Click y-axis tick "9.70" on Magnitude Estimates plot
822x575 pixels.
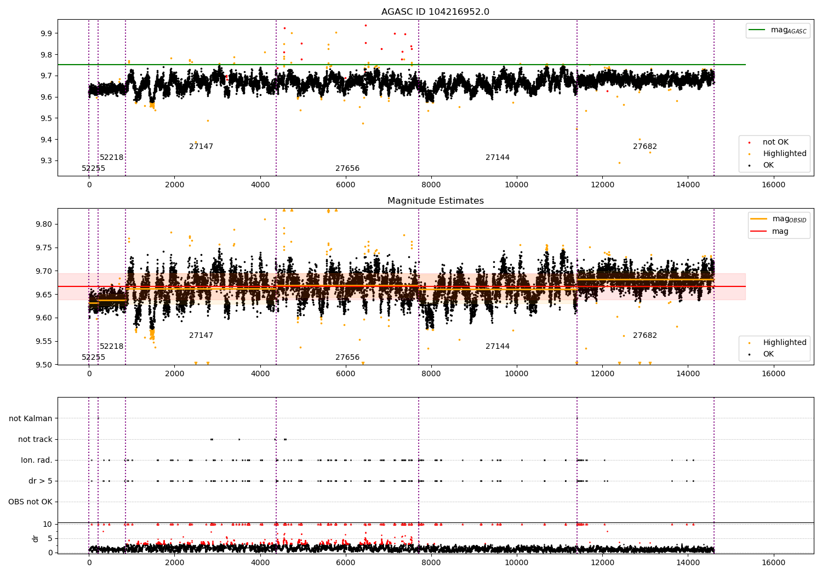pos(44,271)
